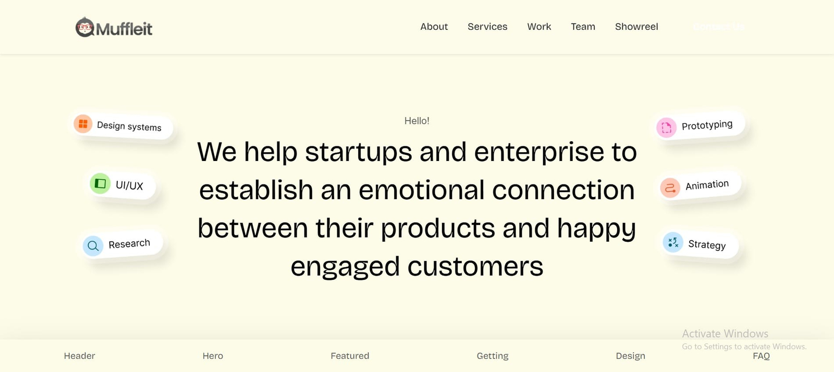Click the pink Prototyping icon
Image resolution: width=834 pixels, height=372 pixels.
click(x=666, y=127)
